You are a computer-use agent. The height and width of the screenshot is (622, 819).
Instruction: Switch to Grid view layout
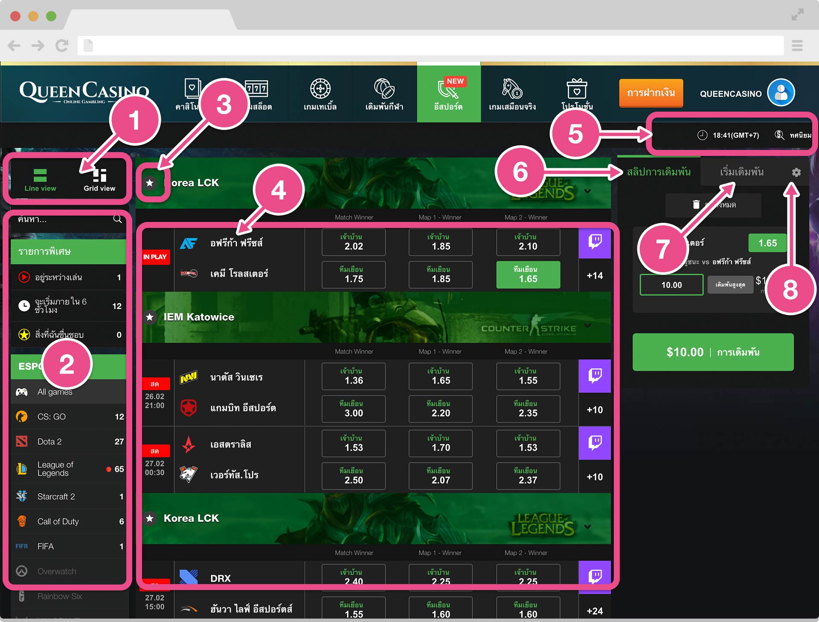tap(99, 180)
